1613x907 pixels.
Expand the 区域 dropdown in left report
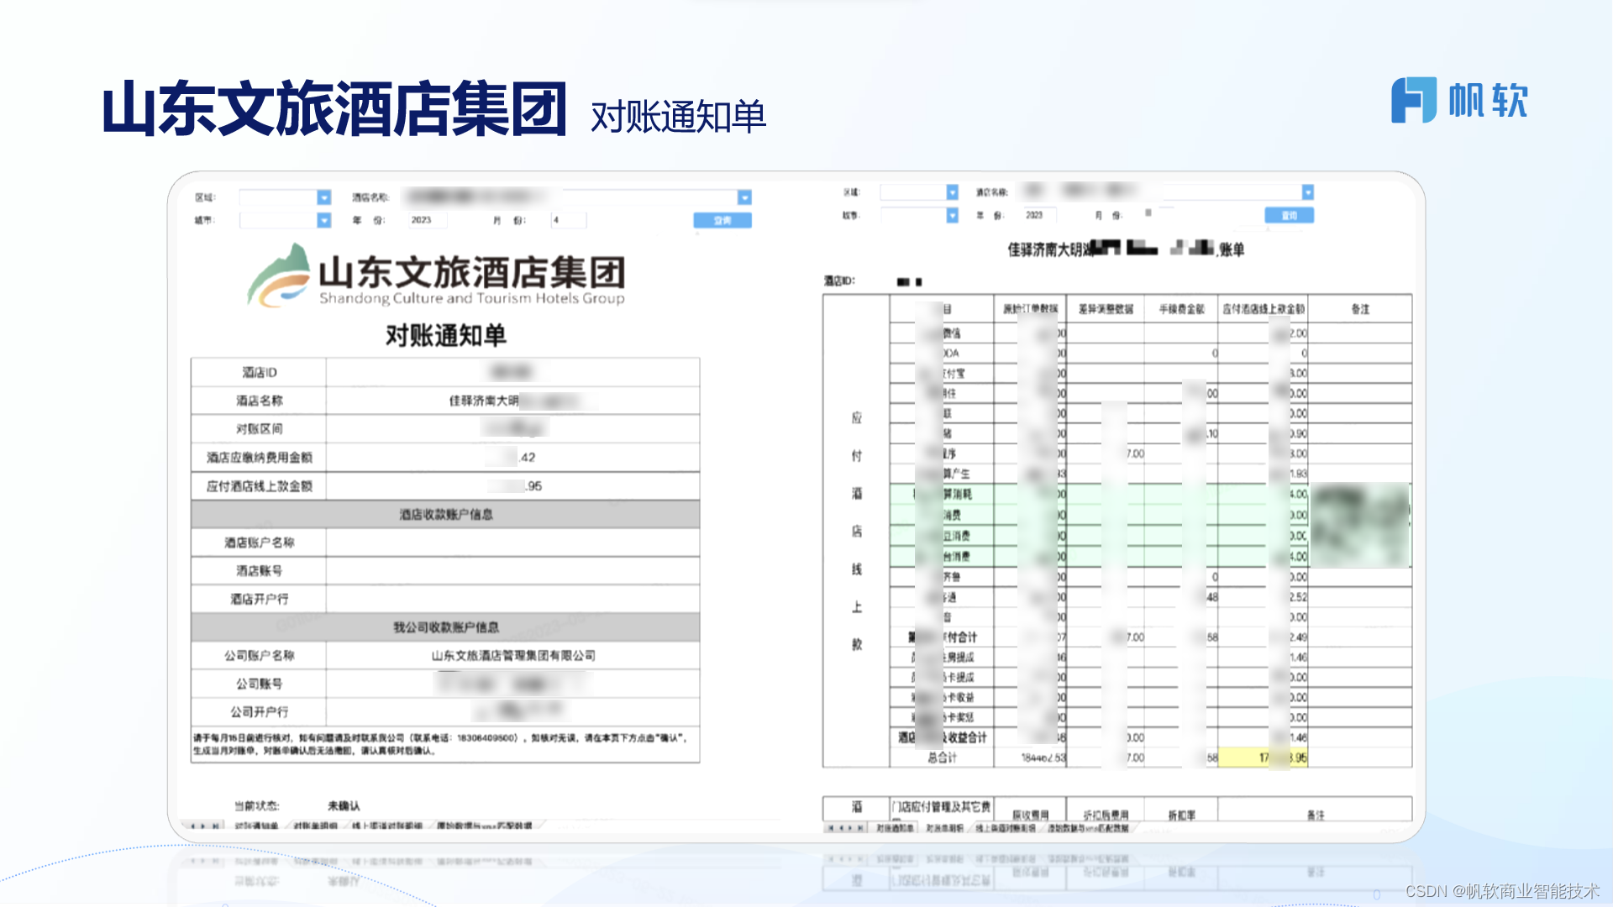coord(323,197)
